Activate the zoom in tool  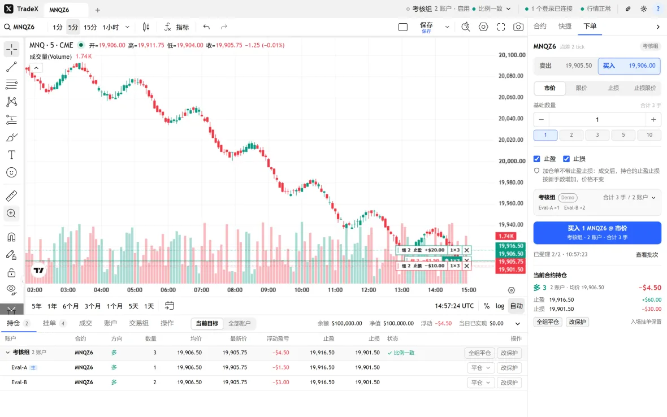click(x=11, y=214)
